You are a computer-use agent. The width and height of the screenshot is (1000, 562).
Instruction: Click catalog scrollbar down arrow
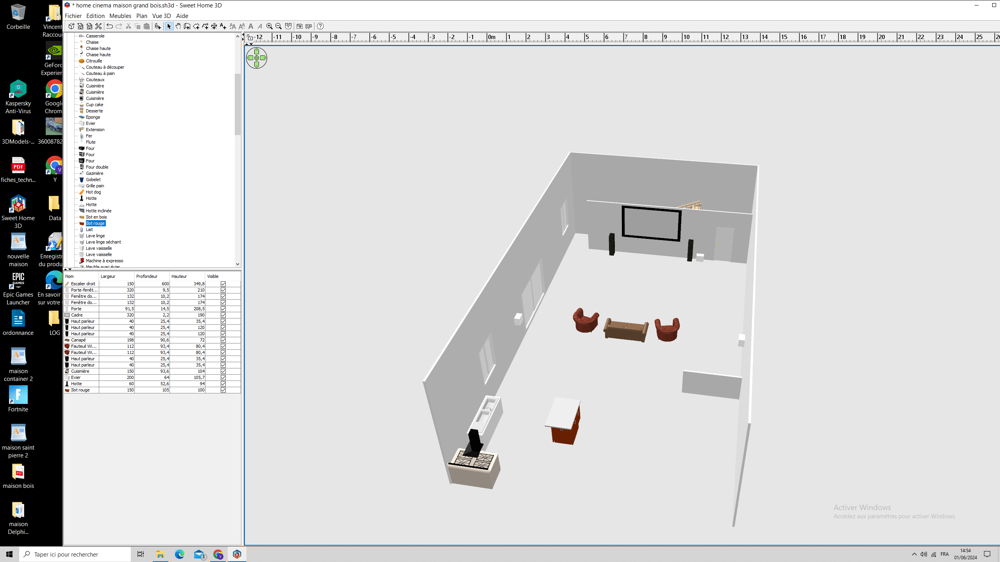coord(237,264)
